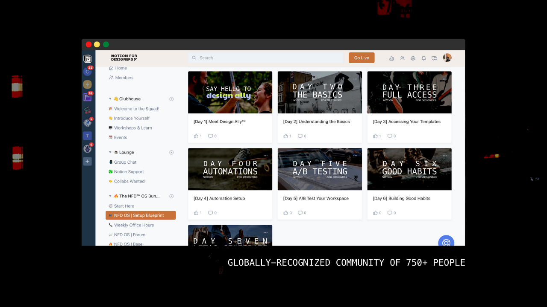Like the Day 6 Building Good Habits post
Viewport: 547px width, 307px height.
pyautogui.click(x=376, y=213)
